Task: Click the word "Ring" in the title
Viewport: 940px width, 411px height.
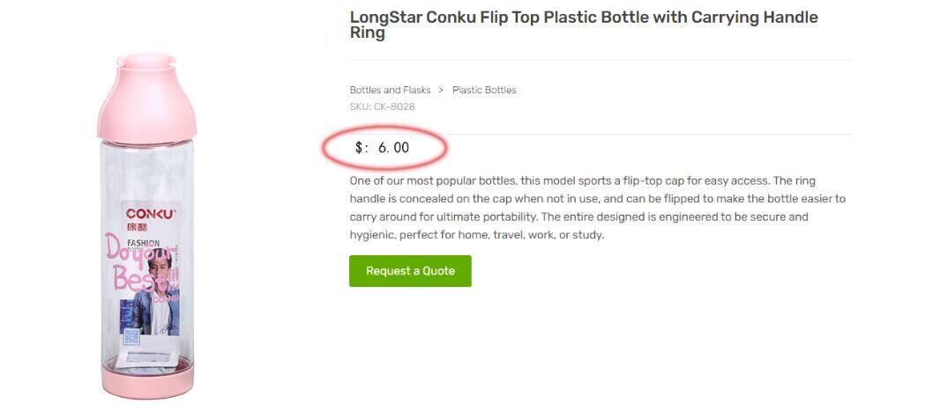Action: click(367, 33)
